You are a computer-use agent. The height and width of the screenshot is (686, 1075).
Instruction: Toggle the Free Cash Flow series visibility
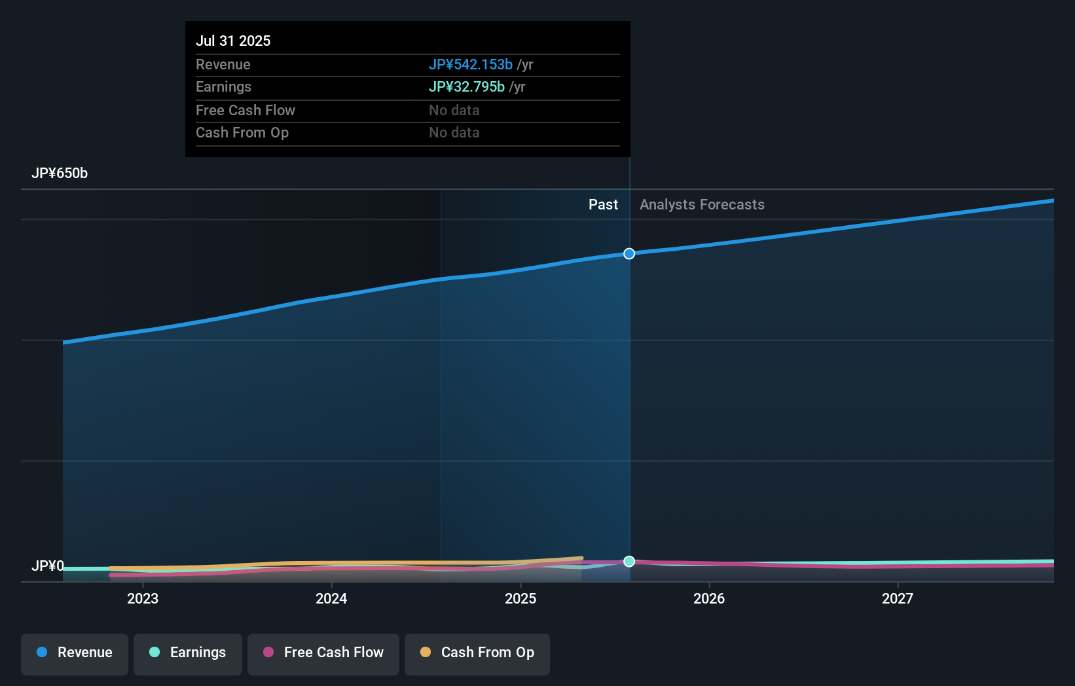(323, 653)
